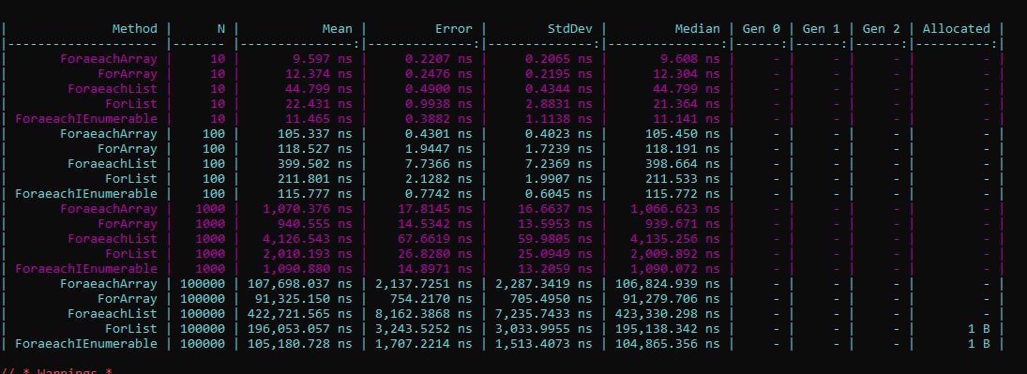Click StdDev value 2,287.3419 ns

point(544,284)
